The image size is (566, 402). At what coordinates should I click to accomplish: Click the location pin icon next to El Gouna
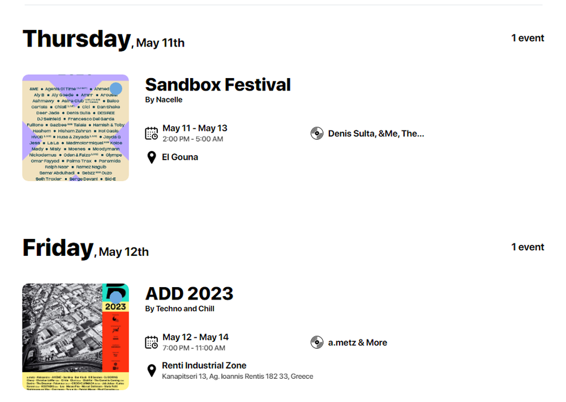(x=152, y=157)
